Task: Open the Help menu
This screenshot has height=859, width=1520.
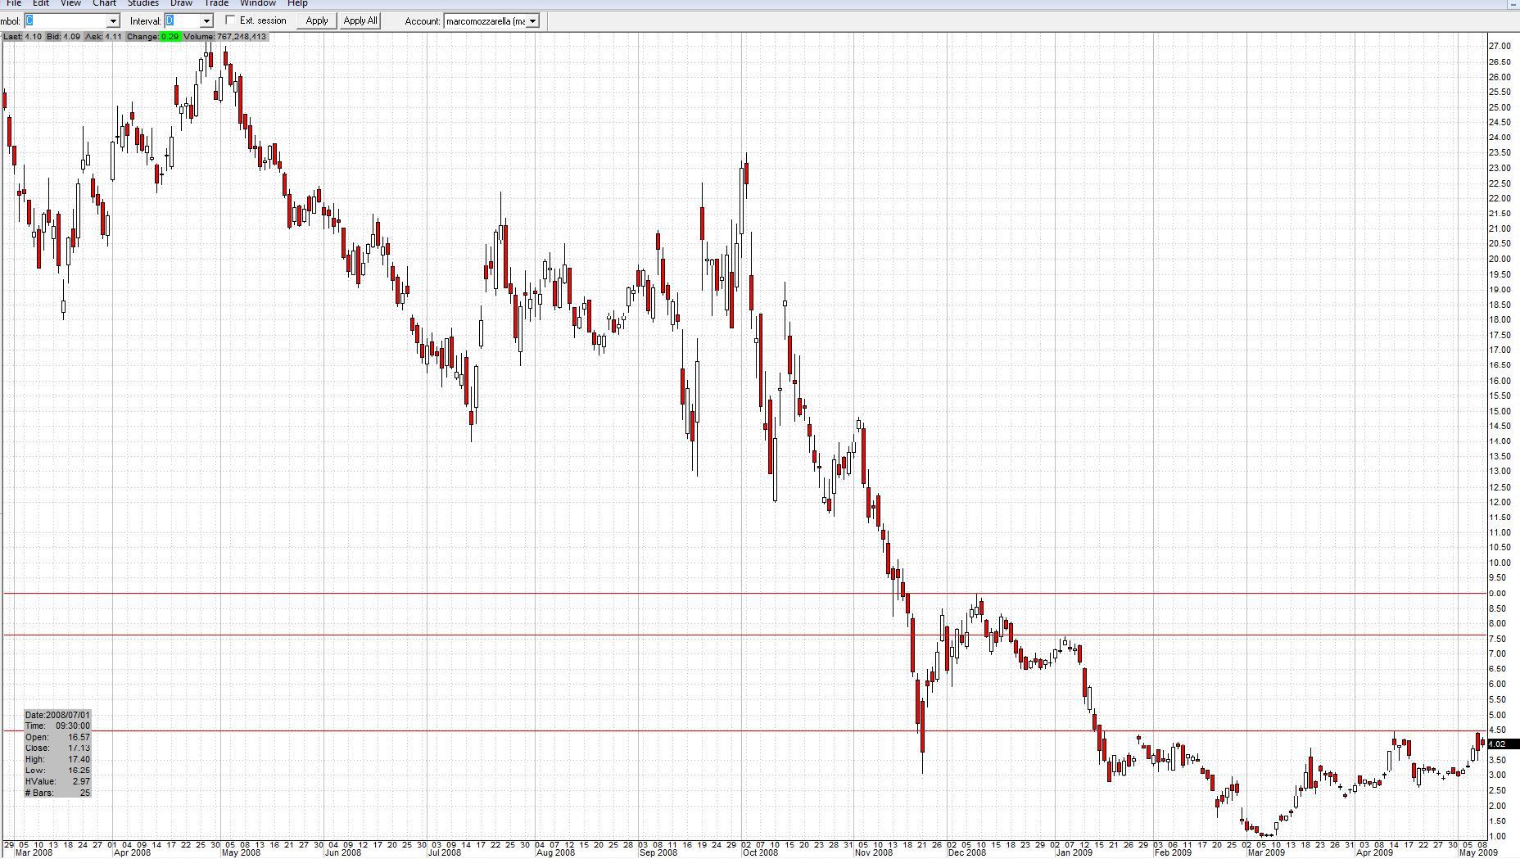Action: pyautogui.click(x=297, y=4)
